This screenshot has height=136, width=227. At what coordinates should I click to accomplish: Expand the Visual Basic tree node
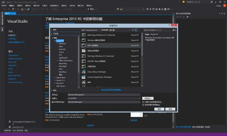pos(55,78)
